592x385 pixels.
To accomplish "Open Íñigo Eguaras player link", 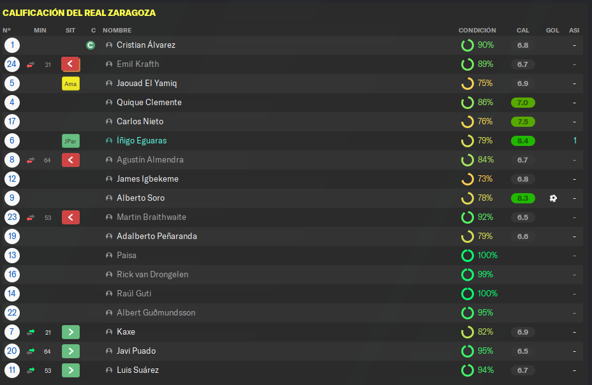I will pyautogui.click(x=142, y=141).
